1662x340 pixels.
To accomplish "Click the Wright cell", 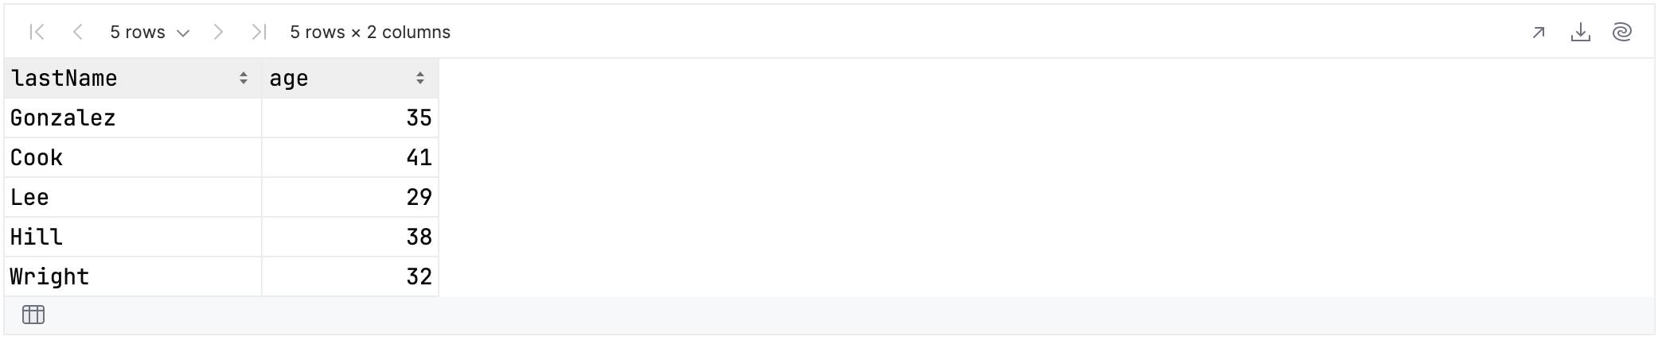I will click(133, 276).
